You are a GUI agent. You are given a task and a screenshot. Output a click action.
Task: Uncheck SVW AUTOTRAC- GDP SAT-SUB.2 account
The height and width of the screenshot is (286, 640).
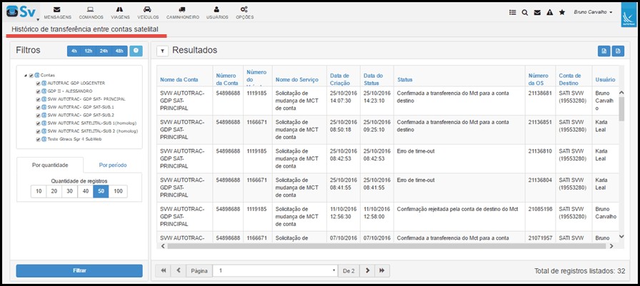tap(38, 116)
